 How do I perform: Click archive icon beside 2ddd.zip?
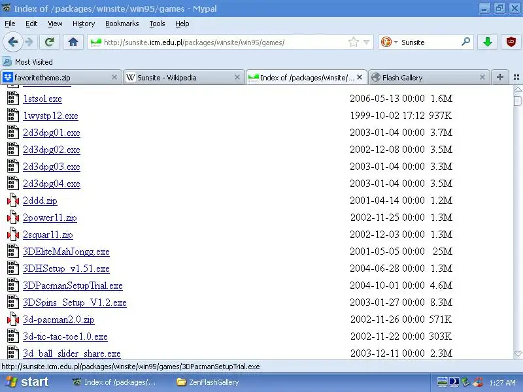(13, 201)
